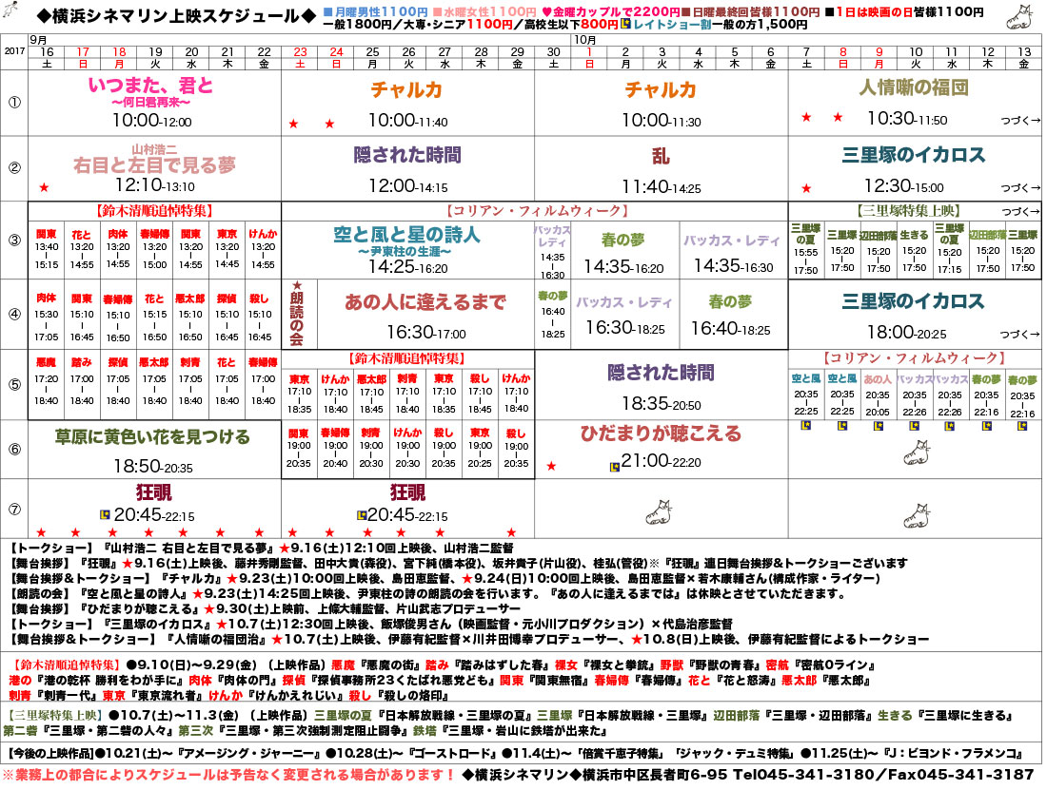Viewport: 1047px width, 790px height.
Task: Click the vertical 朗読の会 label
Action: point(297,318)
